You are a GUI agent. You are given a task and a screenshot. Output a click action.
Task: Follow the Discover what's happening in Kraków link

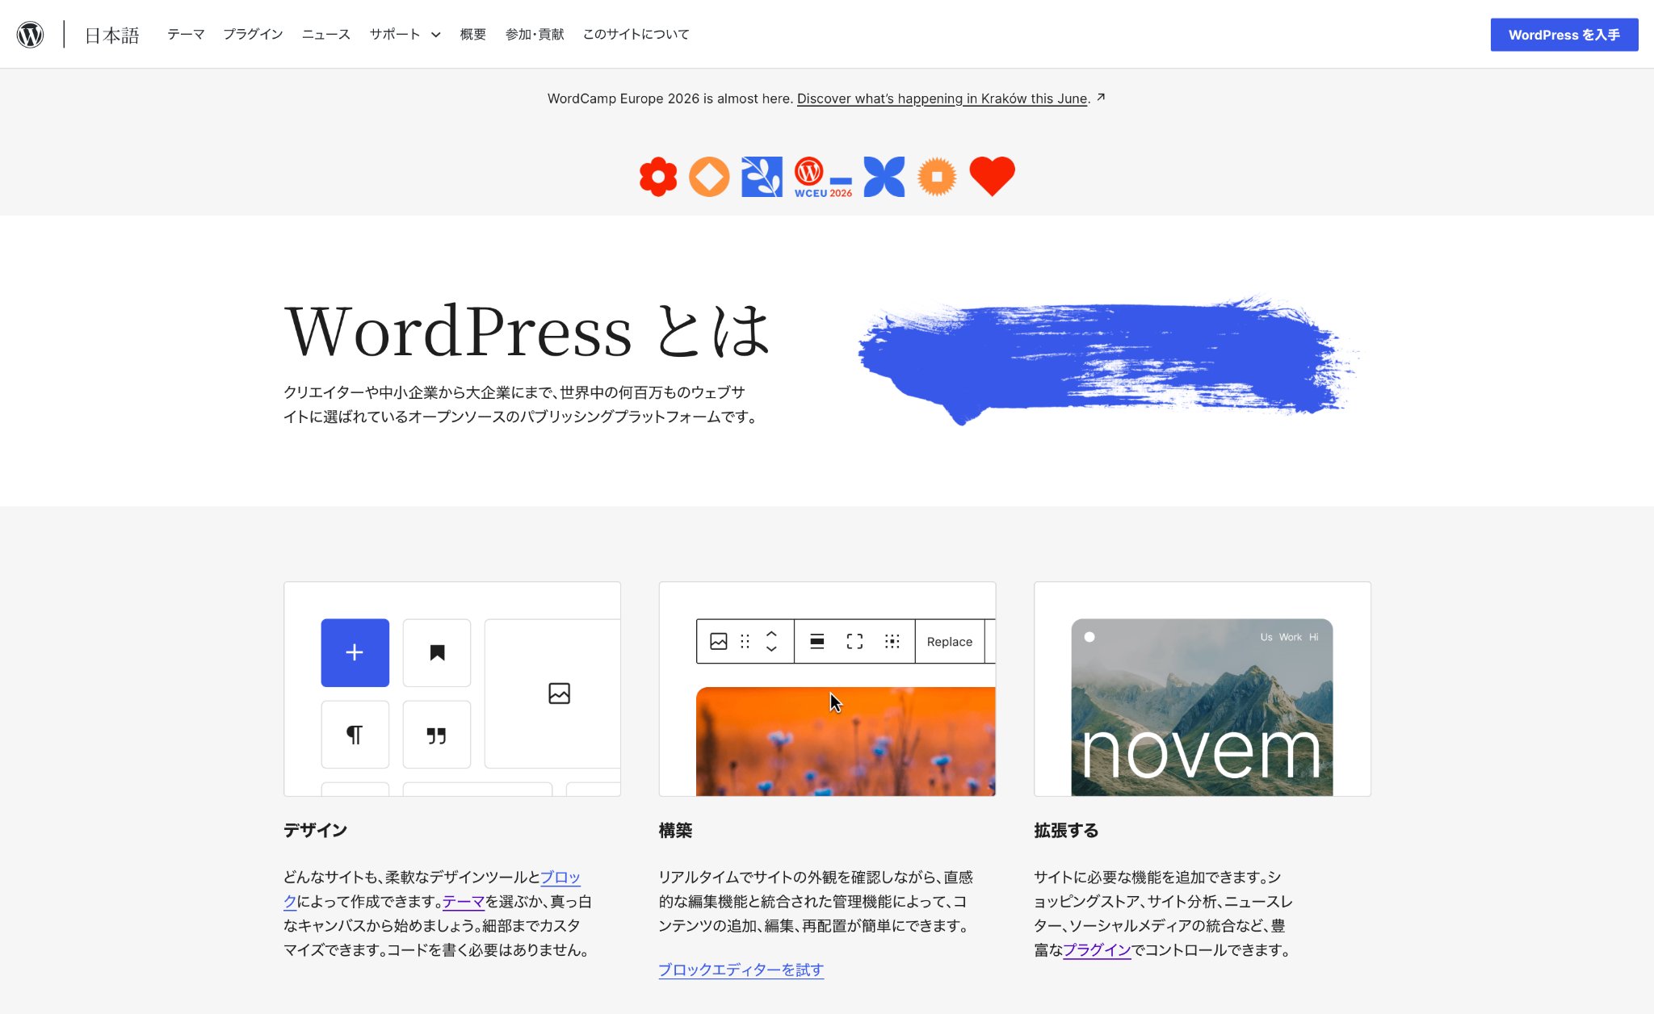(x=942, y=98)
